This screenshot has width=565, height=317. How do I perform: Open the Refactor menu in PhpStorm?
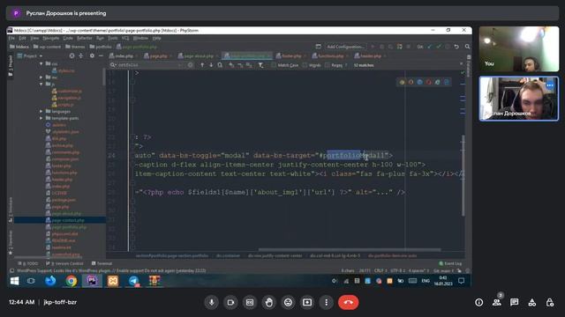click(85, 38)
